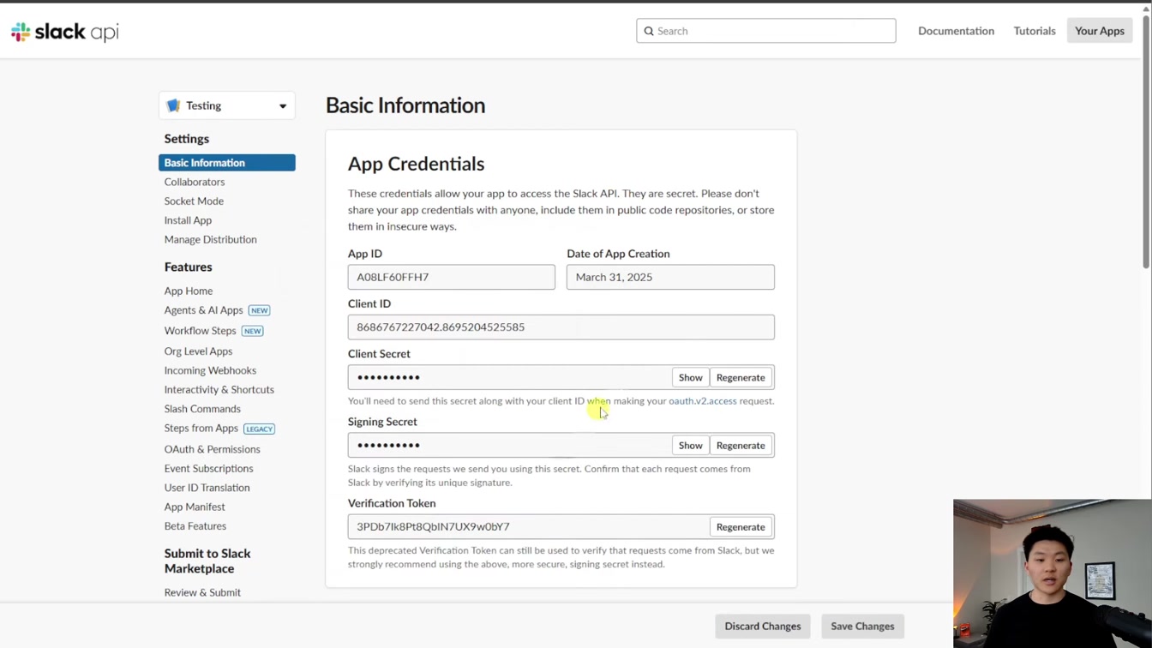The width and height of the screenshot is (1152, 648).
Task: Regenerate the Verification Token
Action: (x=741, y=526)
